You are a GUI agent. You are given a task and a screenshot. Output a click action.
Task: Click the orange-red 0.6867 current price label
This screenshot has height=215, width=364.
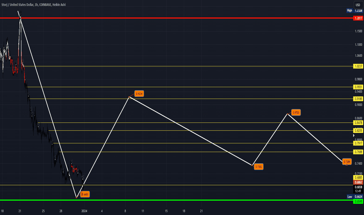pos(358,183)
